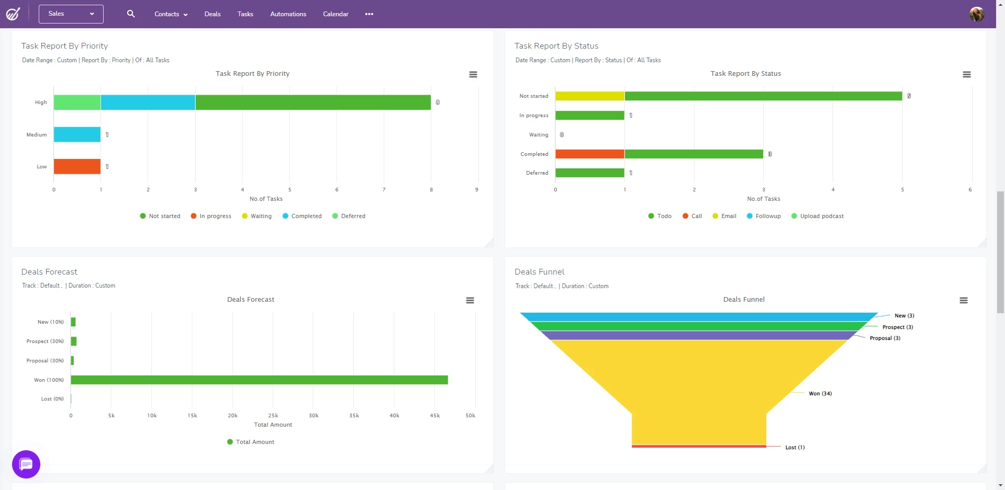Screen dimensions: 1005x490
Task: Open Automations menu item
Action: click(x=288, y=14)
